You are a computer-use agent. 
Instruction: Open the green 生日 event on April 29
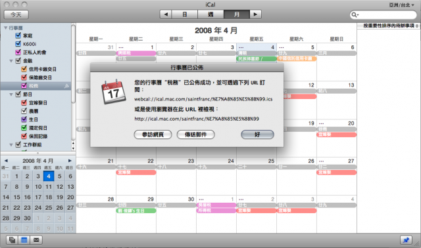(136, 211)
